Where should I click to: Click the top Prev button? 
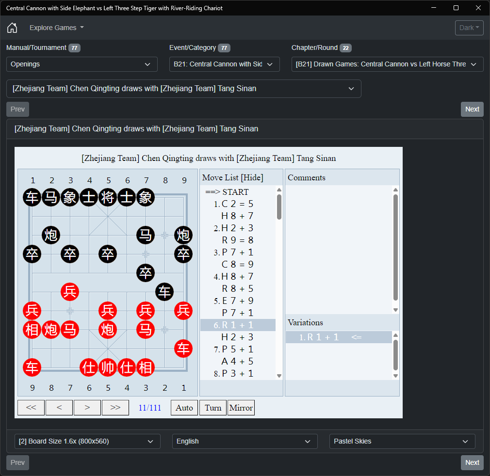[18, 109]
